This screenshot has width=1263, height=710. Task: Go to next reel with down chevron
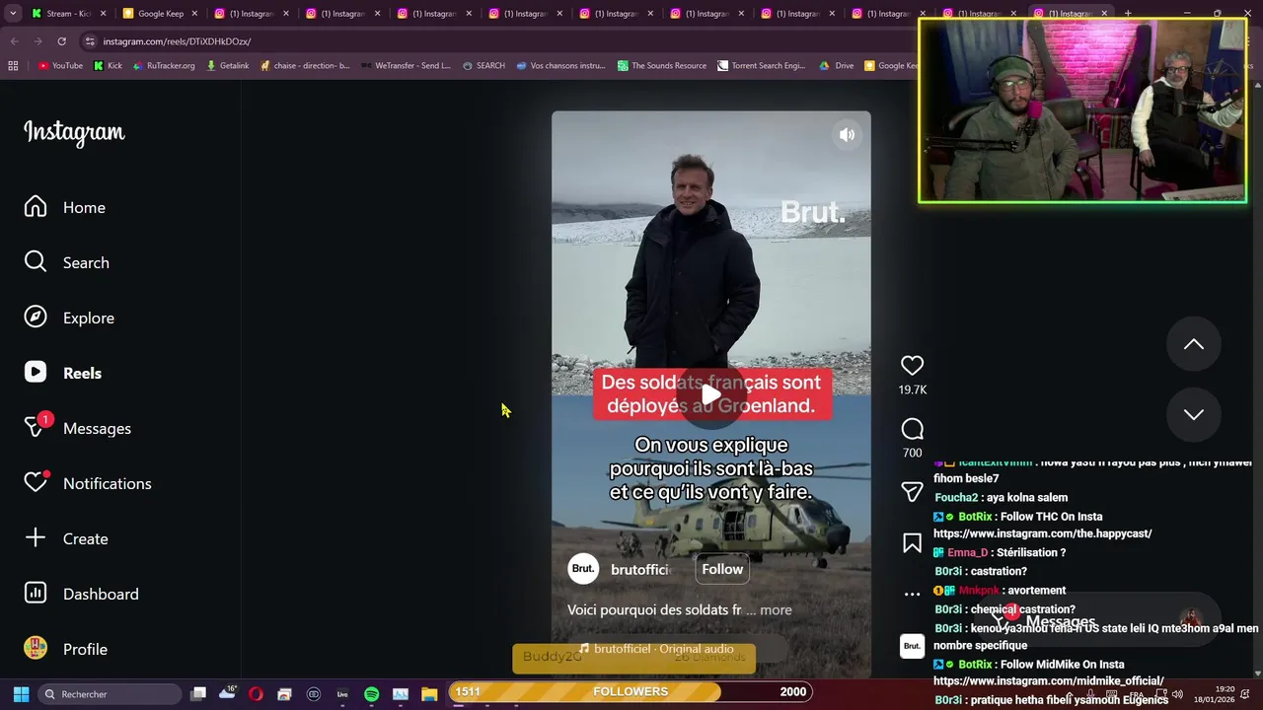1194,415
